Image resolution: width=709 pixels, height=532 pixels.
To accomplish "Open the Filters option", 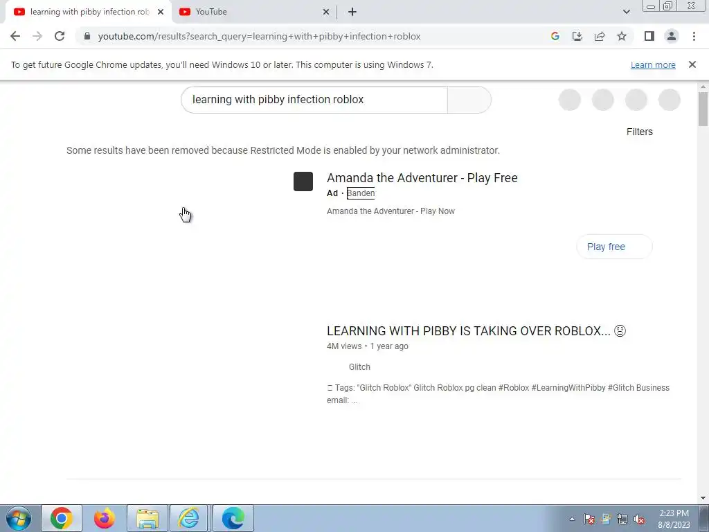I will tap(639, 132).
